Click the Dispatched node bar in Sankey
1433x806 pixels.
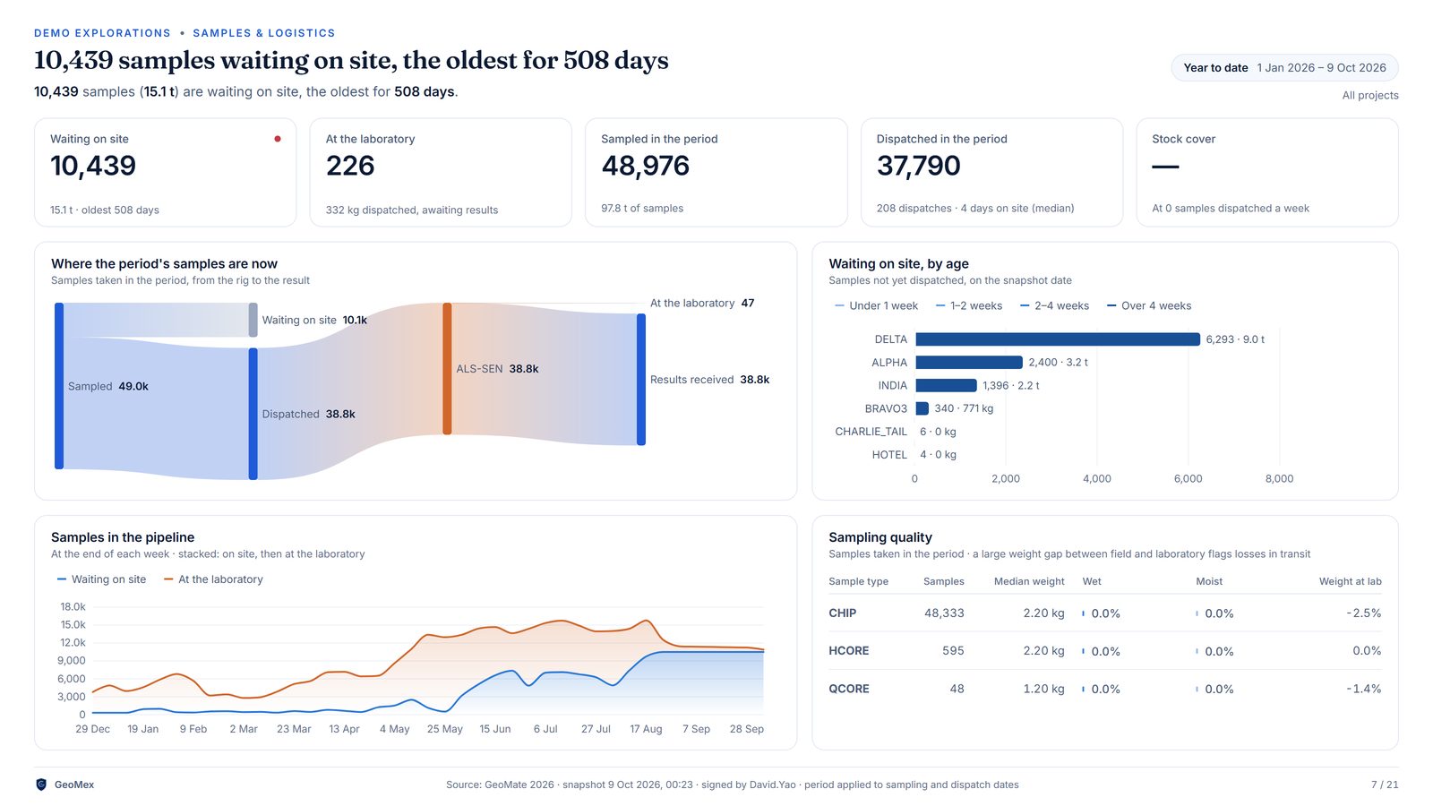pos(253,414)
